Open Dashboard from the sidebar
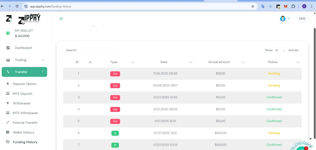The width and height of the screenshot is (316, 150). coord(23,48)
